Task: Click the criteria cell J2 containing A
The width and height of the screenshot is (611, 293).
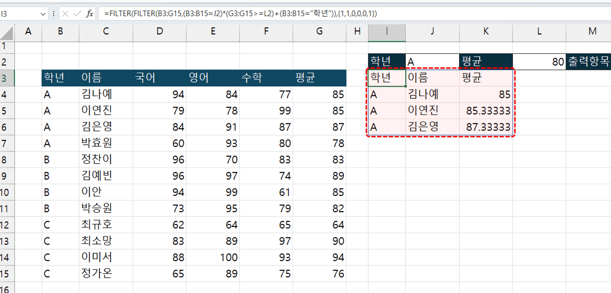Action: point(432,62)
